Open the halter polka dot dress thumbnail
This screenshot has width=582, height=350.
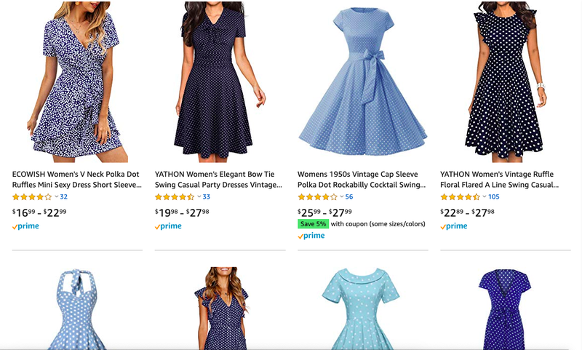coord(77,309)
